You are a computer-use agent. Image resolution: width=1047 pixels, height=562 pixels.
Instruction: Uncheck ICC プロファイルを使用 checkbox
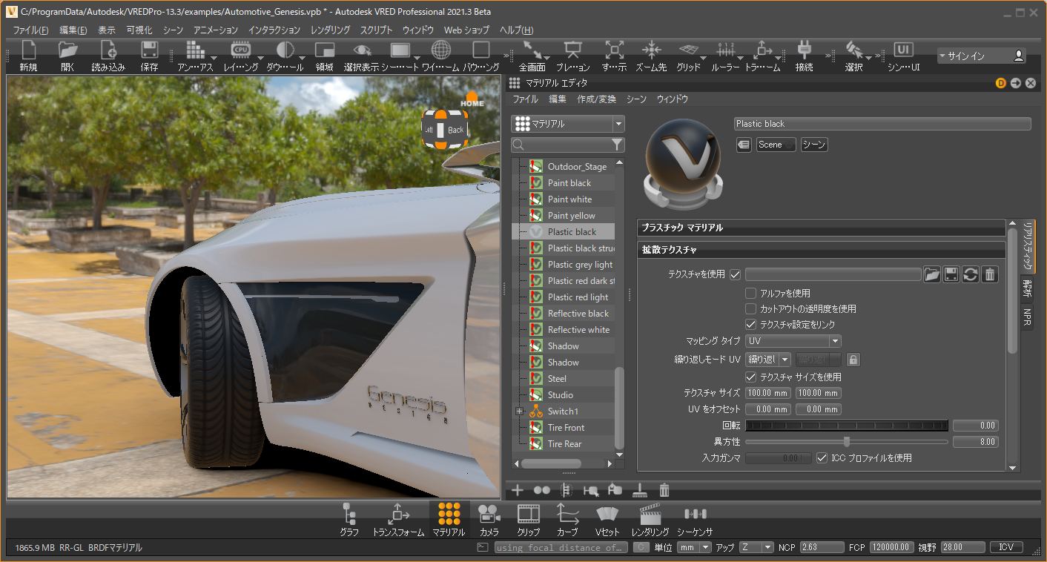coord(822,458)
